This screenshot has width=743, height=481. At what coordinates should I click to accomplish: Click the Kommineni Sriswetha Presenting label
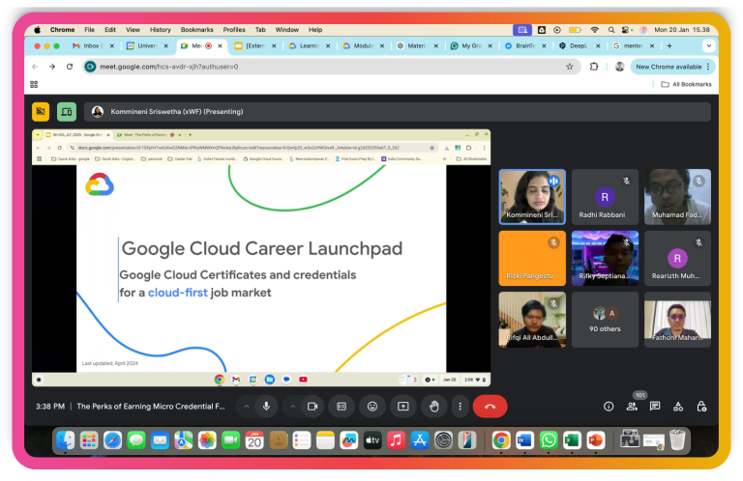point(177,112)
